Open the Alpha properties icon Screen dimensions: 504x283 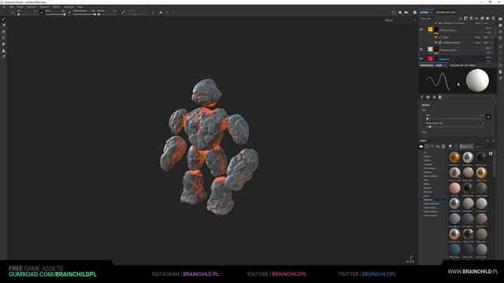(x=428, y=97)
